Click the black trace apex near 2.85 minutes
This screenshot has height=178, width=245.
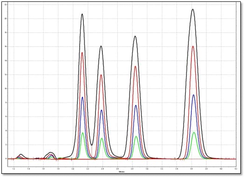click(135, 36)
